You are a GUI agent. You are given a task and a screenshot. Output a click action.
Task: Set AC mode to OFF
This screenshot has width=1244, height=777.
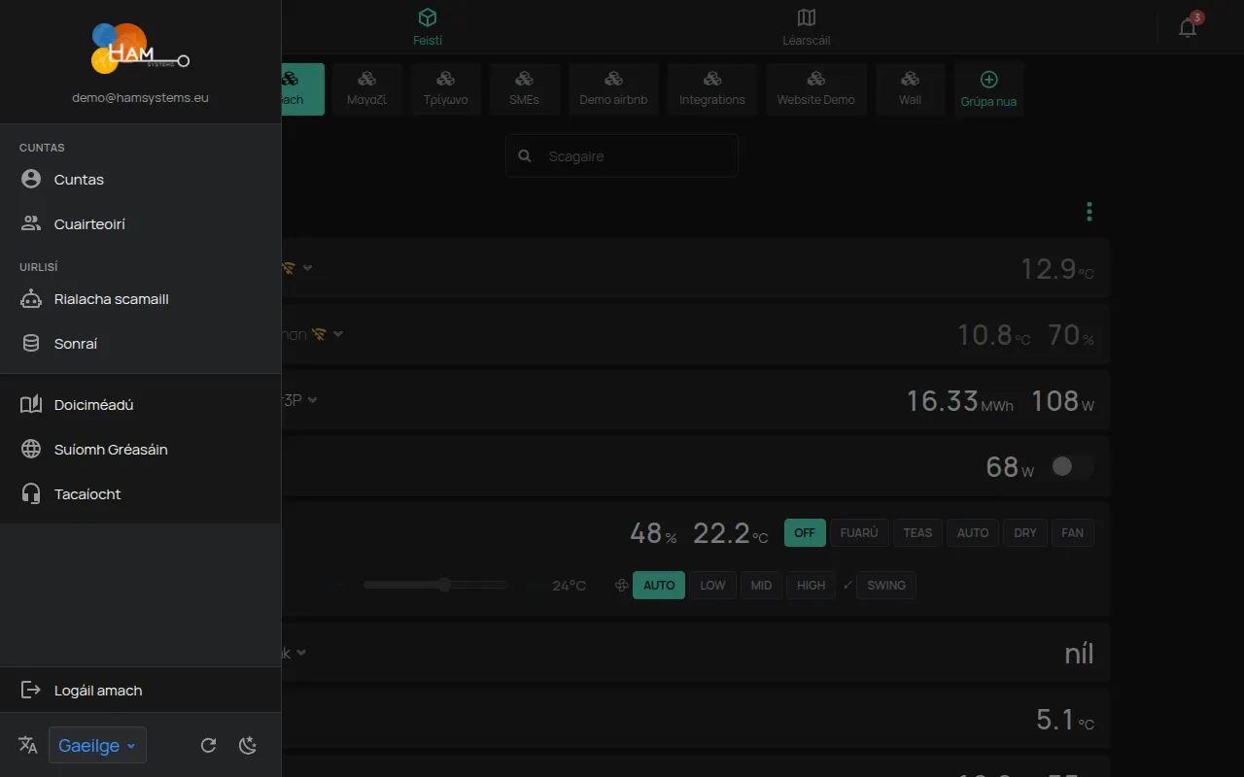(x=805, y=532)
